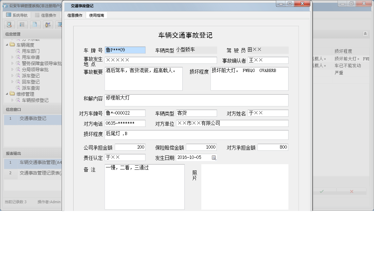This screenshot has width=374, height=254.
Task: Click the 派车查询 item icon
Action: tap(18, 88)
